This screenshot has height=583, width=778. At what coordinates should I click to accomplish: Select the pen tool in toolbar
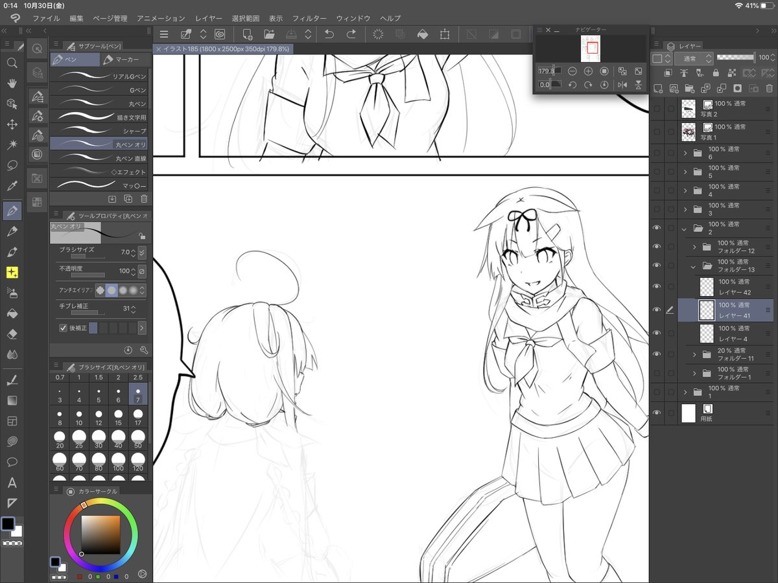12,211
